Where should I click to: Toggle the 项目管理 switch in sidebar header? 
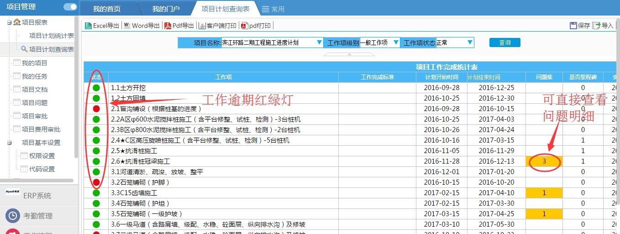click(70, 7)
